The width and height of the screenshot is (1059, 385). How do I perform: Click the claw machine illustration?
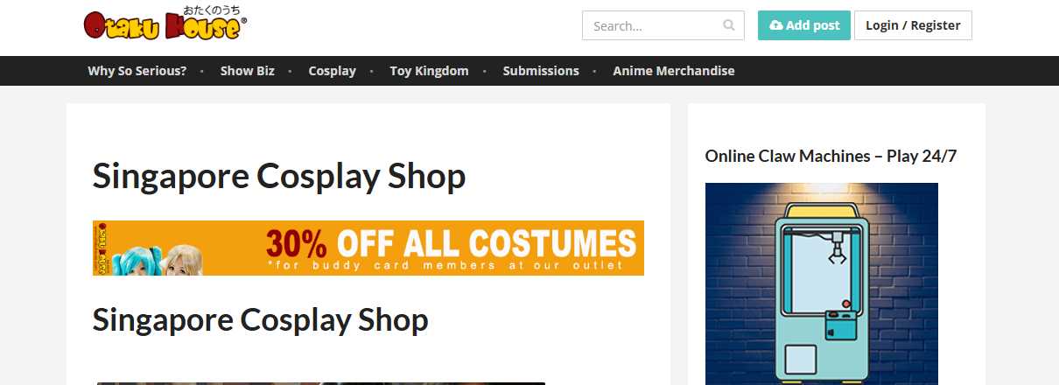pyautogui.click(x=822, y=283)
